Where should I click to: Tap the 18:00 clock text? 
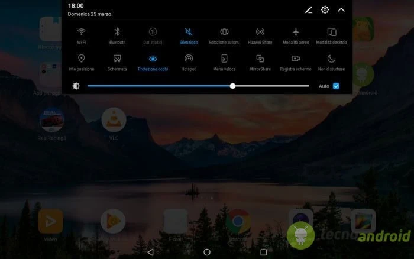[76, 6]
